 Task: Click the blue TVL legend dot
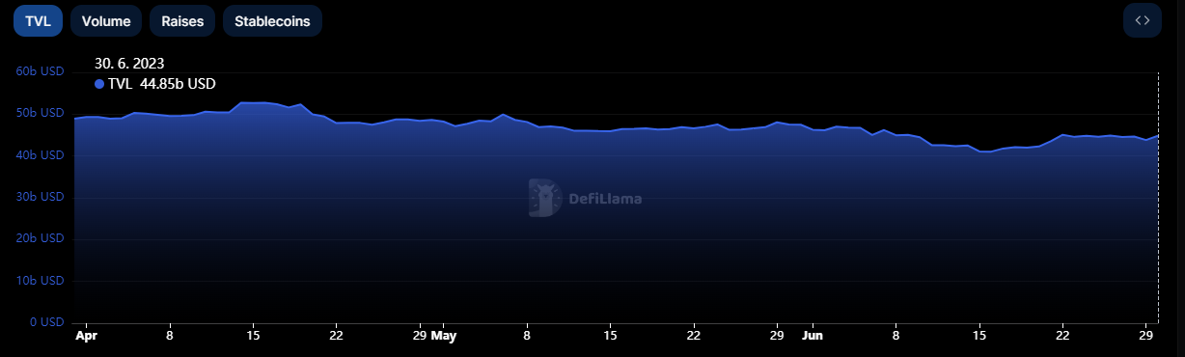(99, 84)
